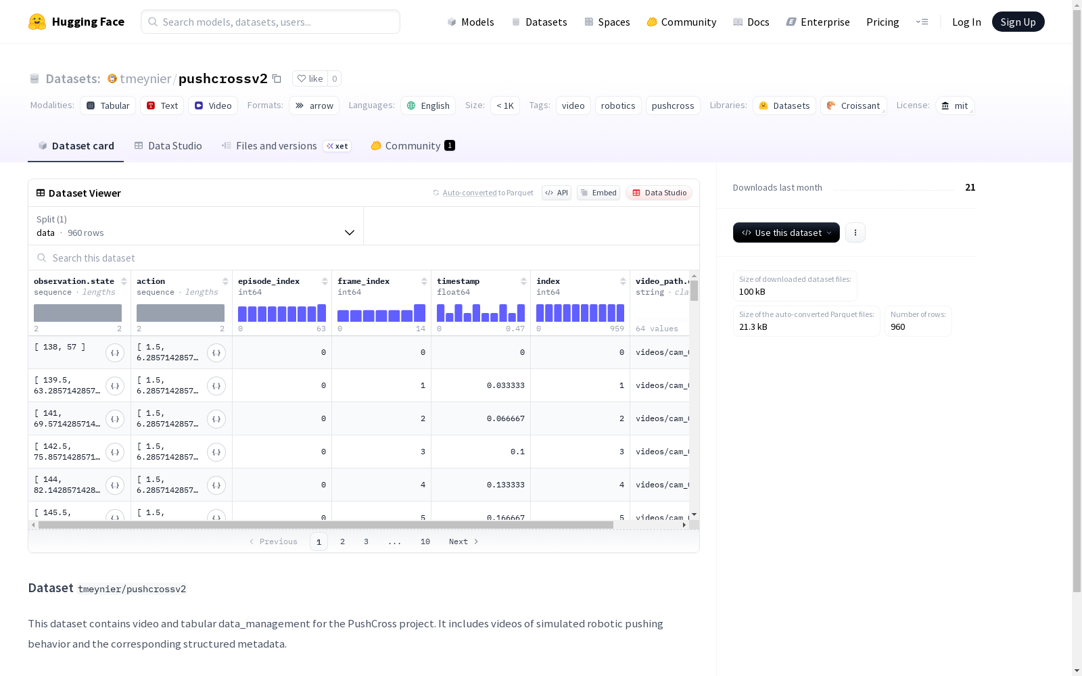Click the heart like button
The height and width of the screenshot is (676, 1082).
pos(310,78)
